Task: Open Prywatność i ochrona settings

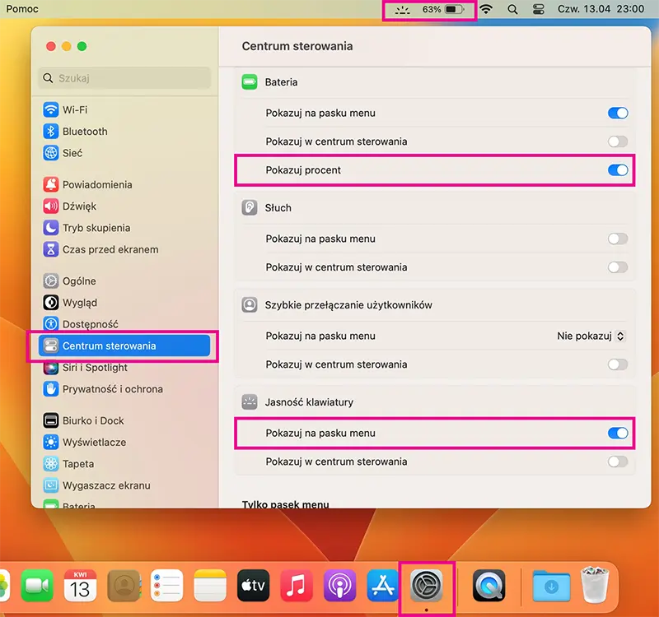Action: pyautogui.click(x=112, y=389)
